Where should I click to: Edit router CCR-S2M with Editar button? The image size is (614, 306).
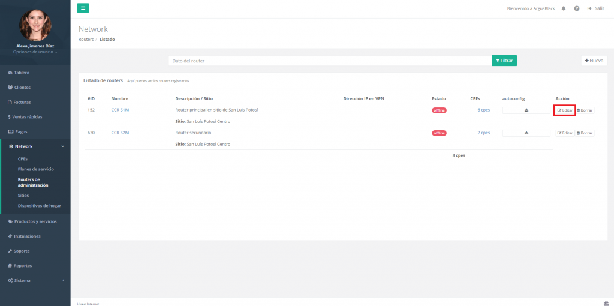point(565,133)
